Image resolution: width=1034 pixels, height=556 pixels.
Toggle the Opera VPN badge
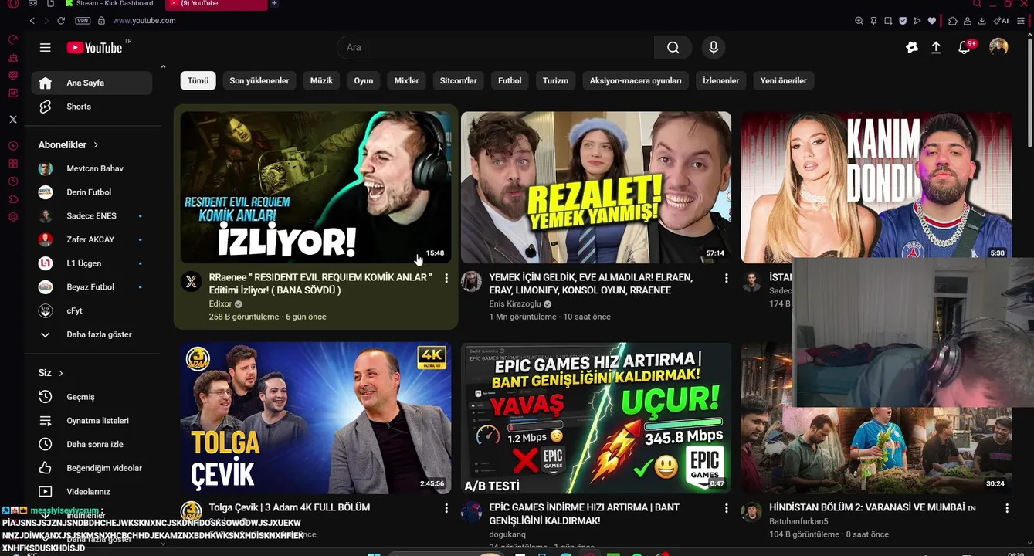(83, 21)
